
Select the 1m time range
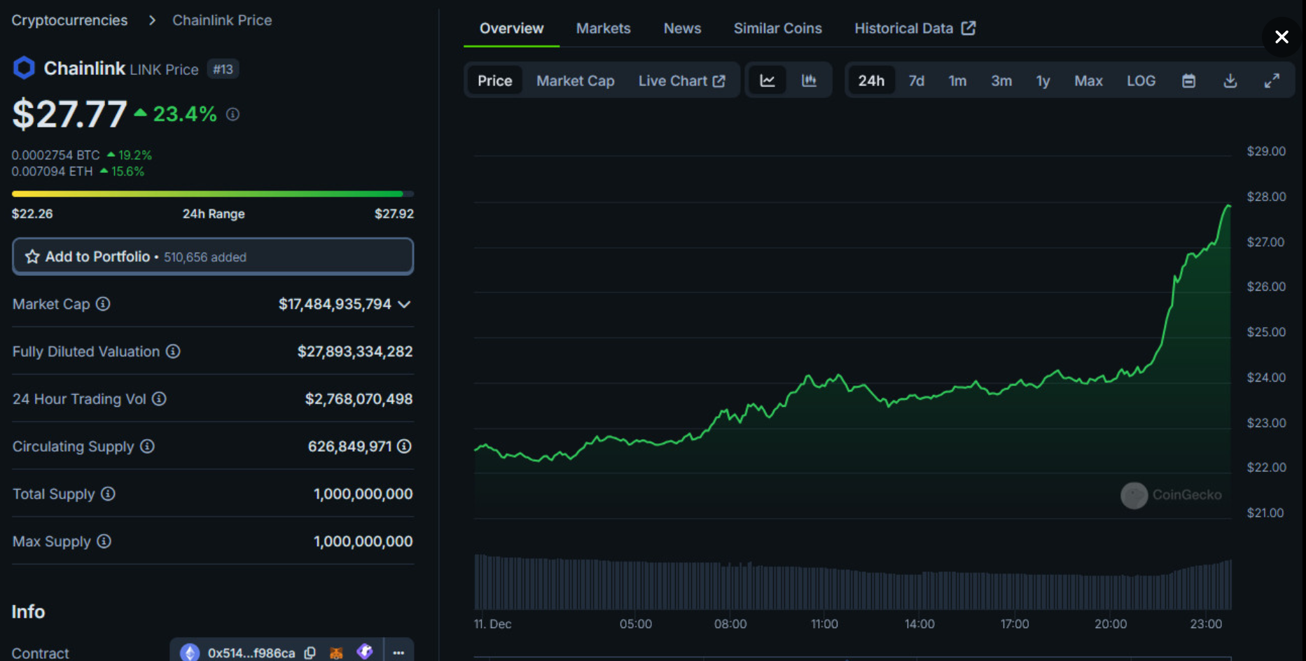coord(957,81)
